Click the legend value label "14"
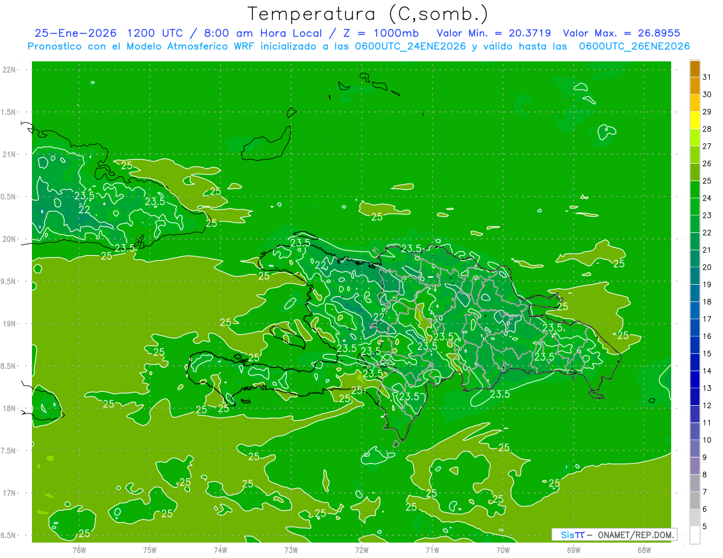 (707, 371)
